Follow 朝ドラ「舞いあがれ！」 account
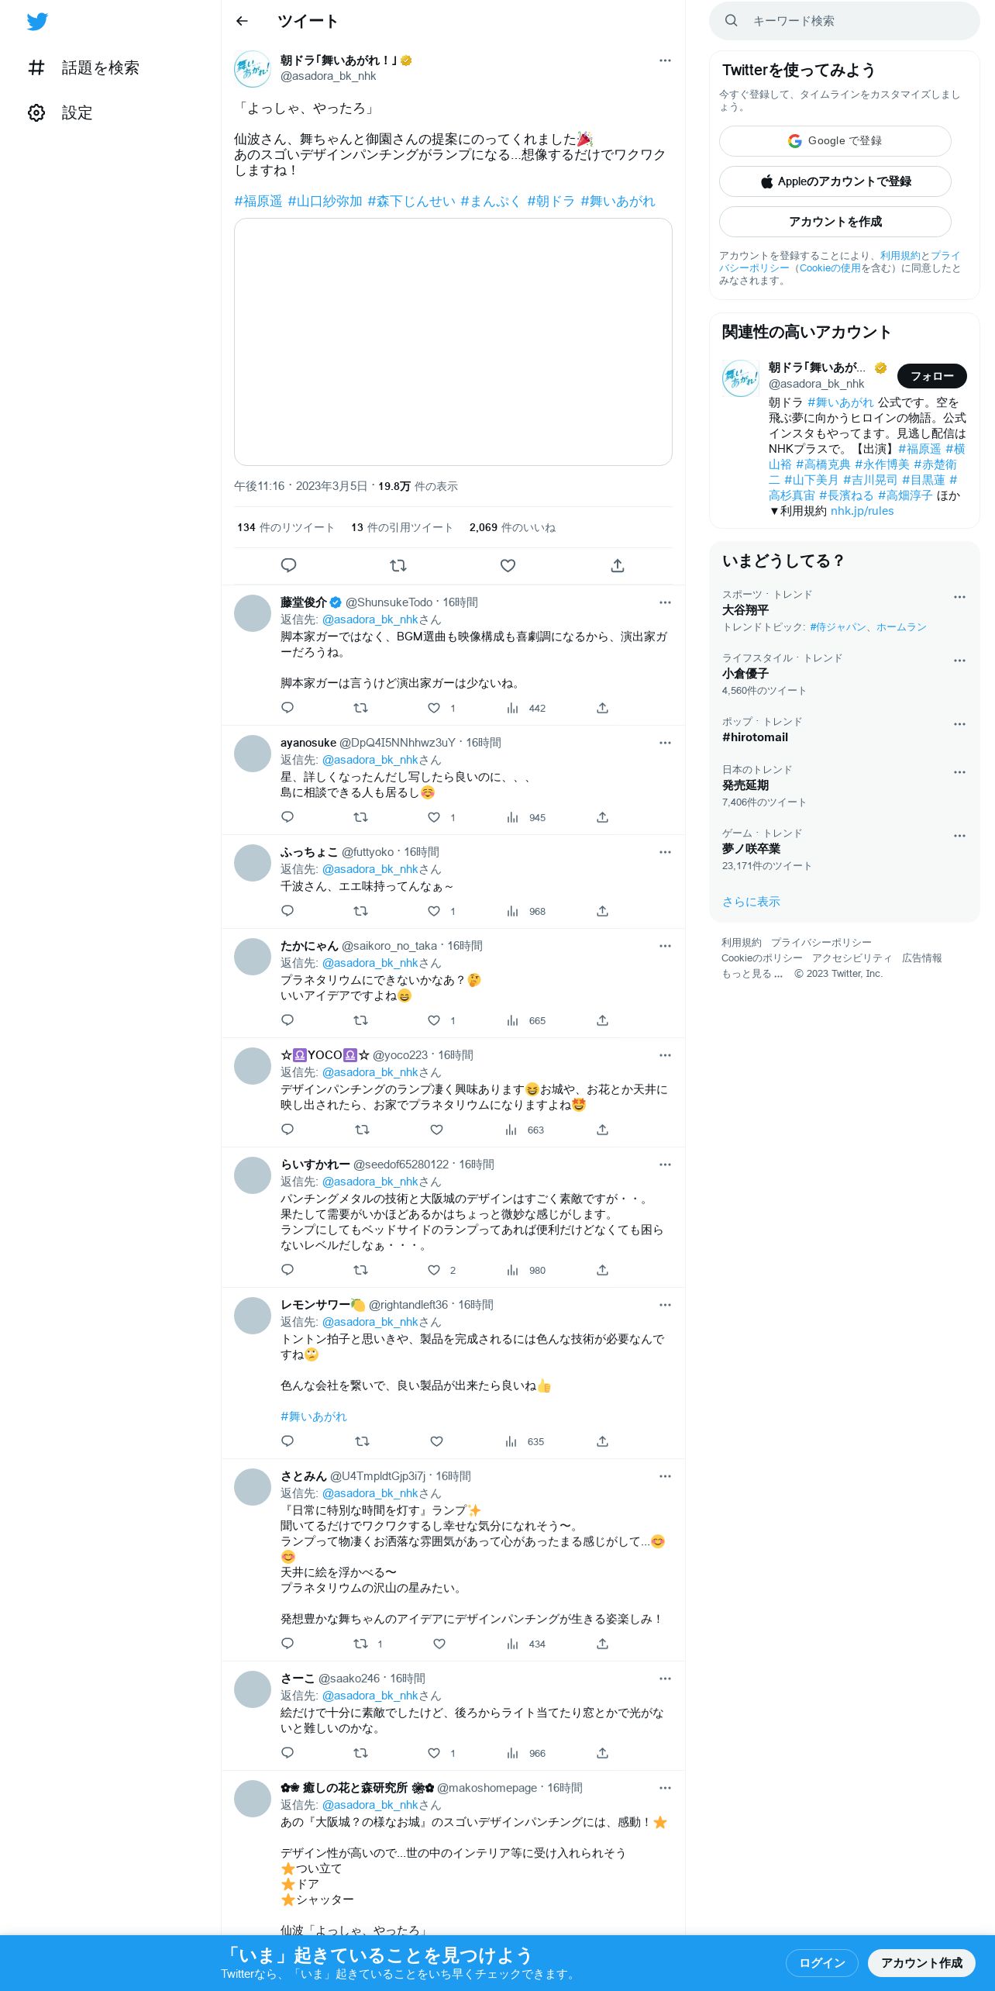The image size is (995, 1991). tap(932, 376)
